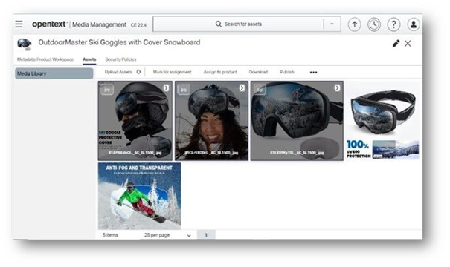
Task: Open the recent activity clock icon
Action: (374, 24)
